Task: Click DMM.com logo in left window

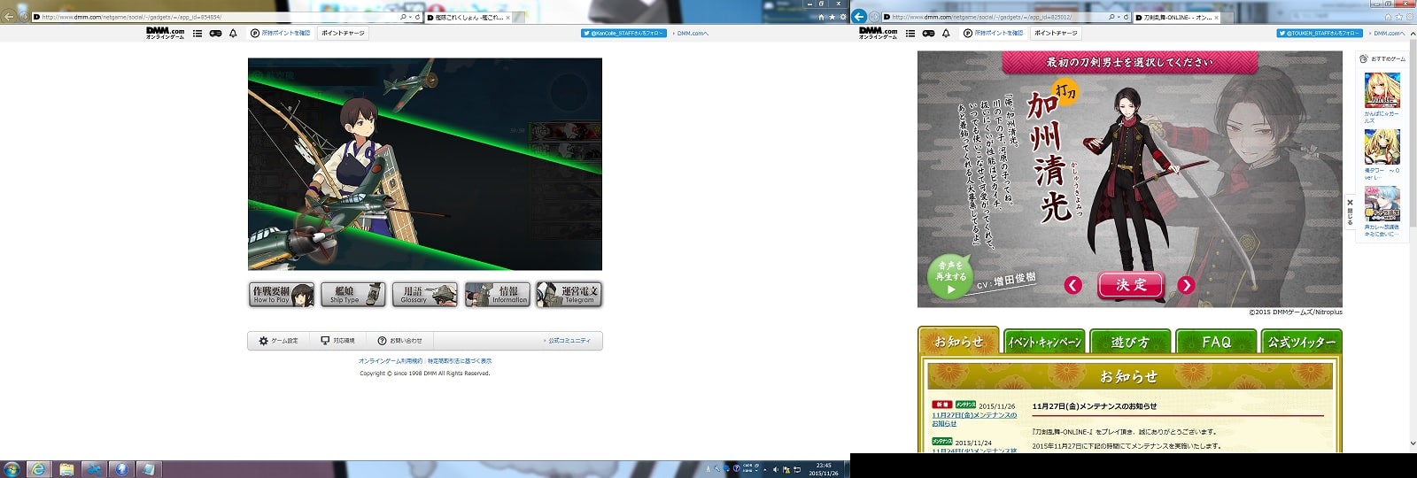Action: click(x=166, y=33)
